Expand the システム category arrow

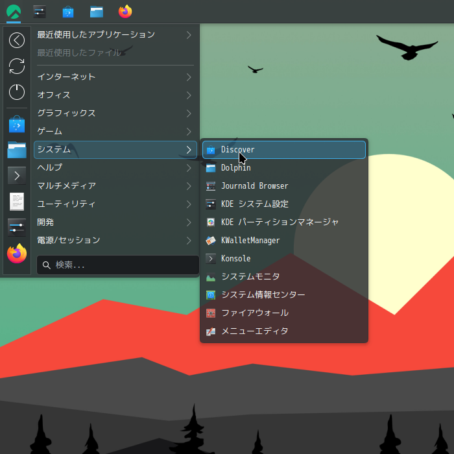click(x=189, y=150)
